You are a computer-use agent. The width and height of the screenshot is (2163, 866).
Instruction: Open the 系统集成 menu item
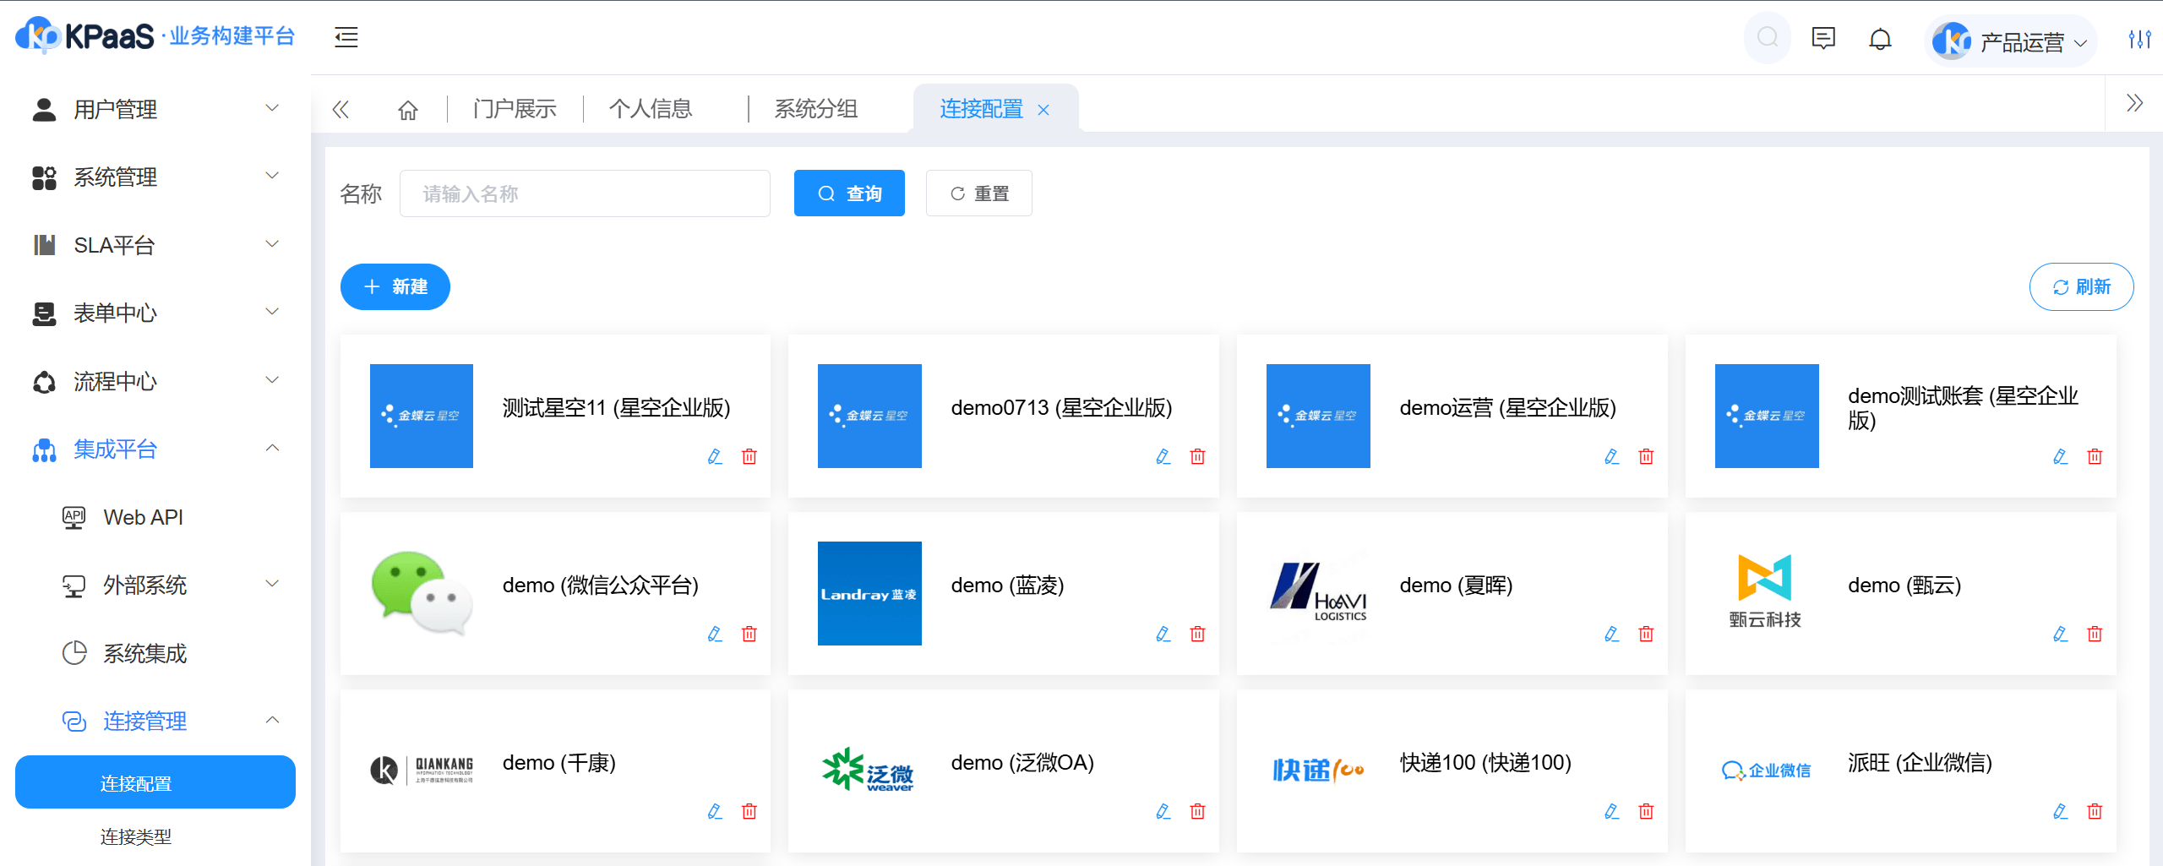click(x=155, y=653)
